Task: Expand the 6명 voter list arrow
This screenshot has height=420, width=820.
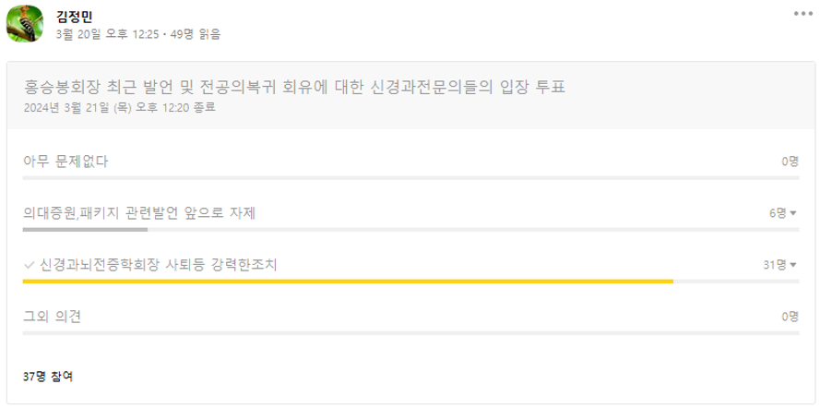Action: click(x=793, y=213)
